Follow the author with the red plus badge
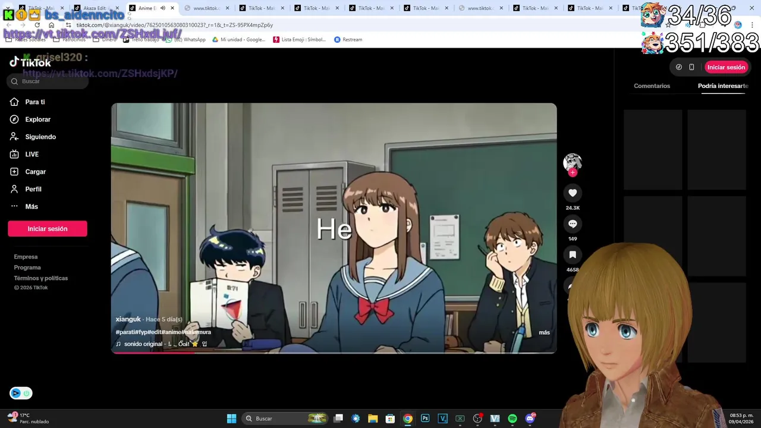This screenshot has width=761, height=428. 573,172
